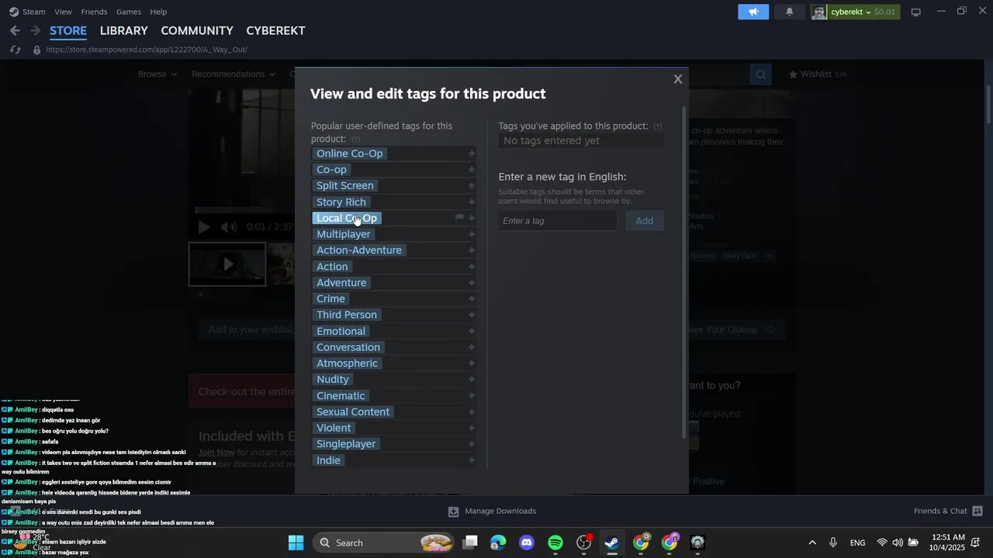The height and width of the screenshot is (558, 993).
Task: Switch to the STORE tab
Action: click(68, 30)
